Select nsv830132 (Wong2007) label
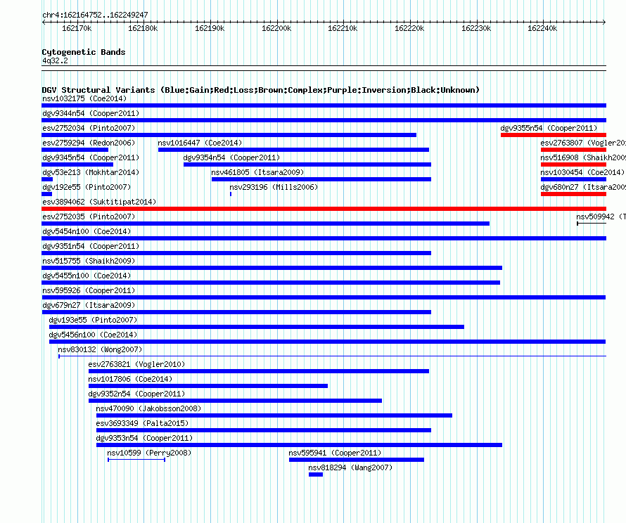626x523 pixels. point(100,349)
